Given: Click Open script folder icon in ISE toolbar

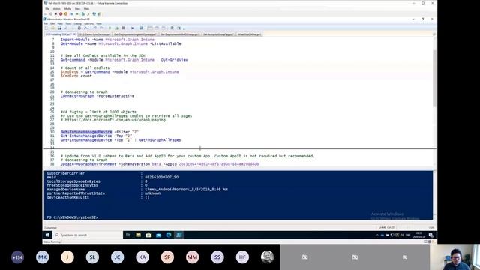Looking at the screenshot, I should tap(52, 28).
